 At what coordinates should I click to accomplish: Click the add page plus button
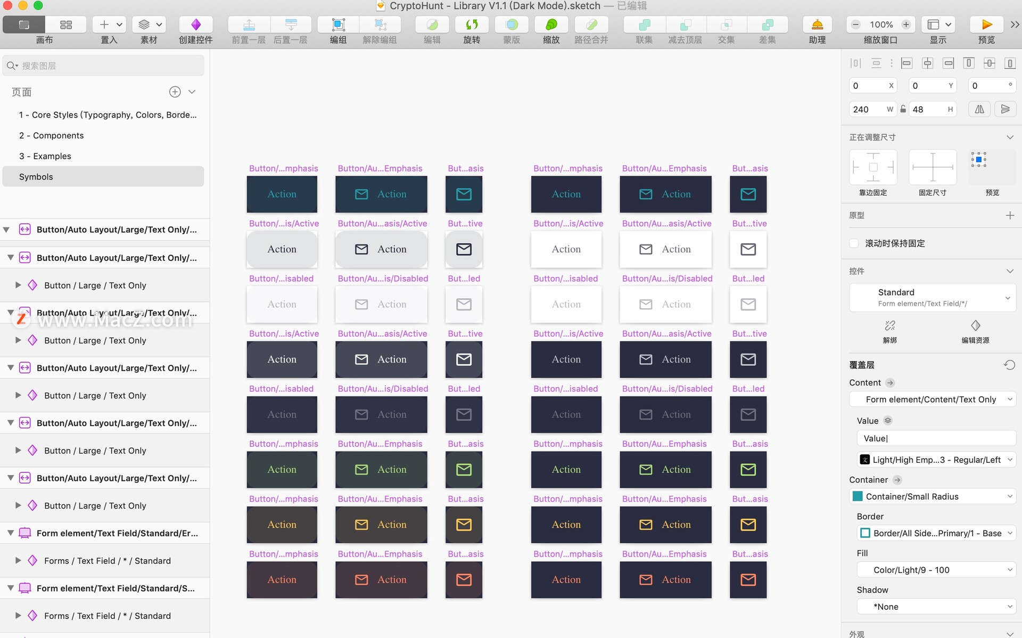[x=175, y=92]
